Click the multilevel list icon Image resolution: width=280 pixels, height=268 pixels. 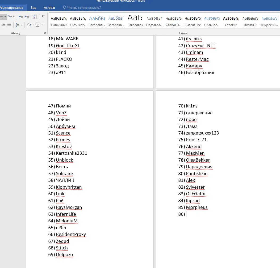point(10,17)
